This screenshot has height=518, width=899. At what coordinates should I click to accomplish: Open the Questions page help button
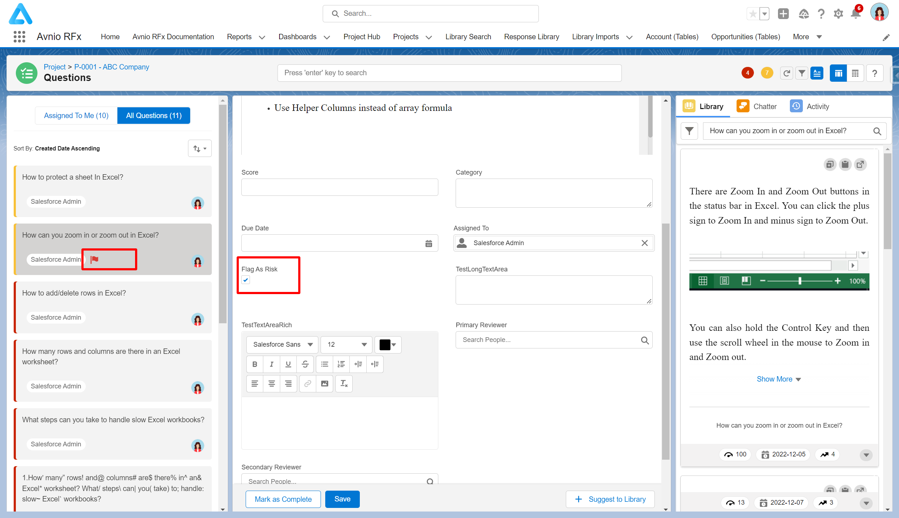tap(875, 73)
